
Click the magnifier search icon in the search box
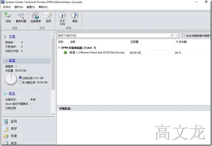(x=172, y=36)
